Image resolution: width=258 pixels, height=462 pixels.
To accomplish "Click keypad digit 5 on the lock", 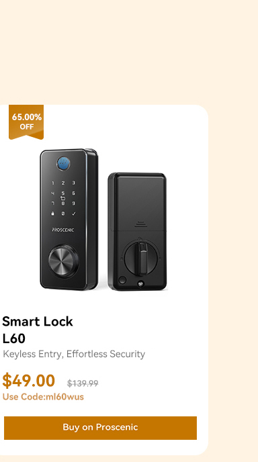I will tap(62, 193).
